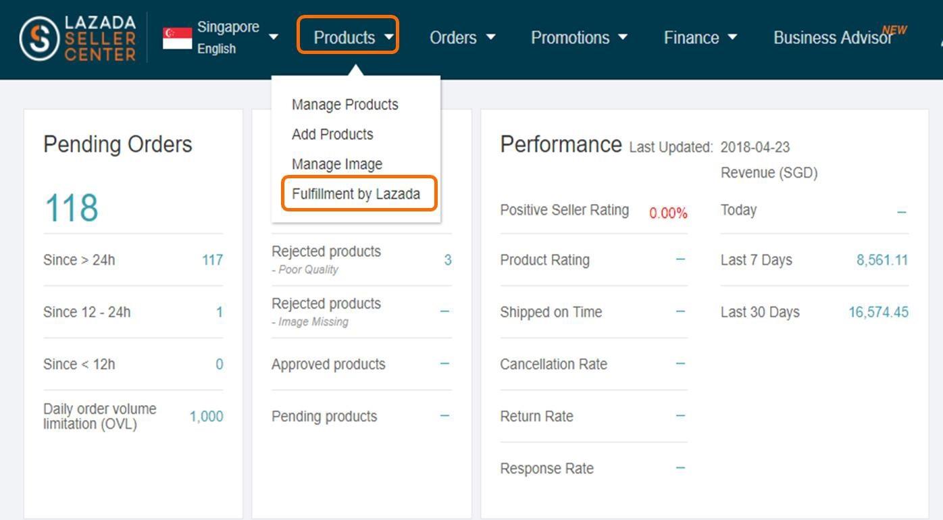The width and height of the screenshot is (943, 520).
Task: Open the Products menu
Action: (x=348, y=36)
